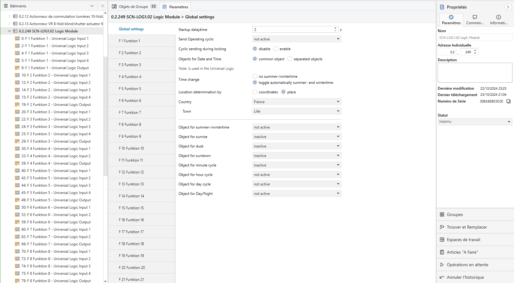Open the Country dropdown showing France
Viewport: 514px width, 283px height.
297,102
